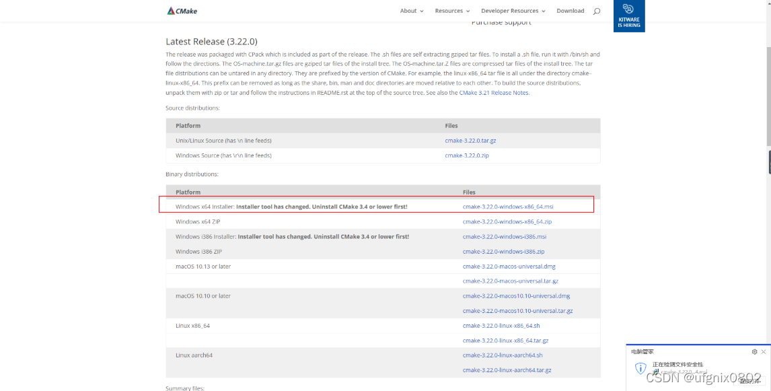Download cmake-3.22.0-windows-i386.msi installer

click(x=505, y=237)
